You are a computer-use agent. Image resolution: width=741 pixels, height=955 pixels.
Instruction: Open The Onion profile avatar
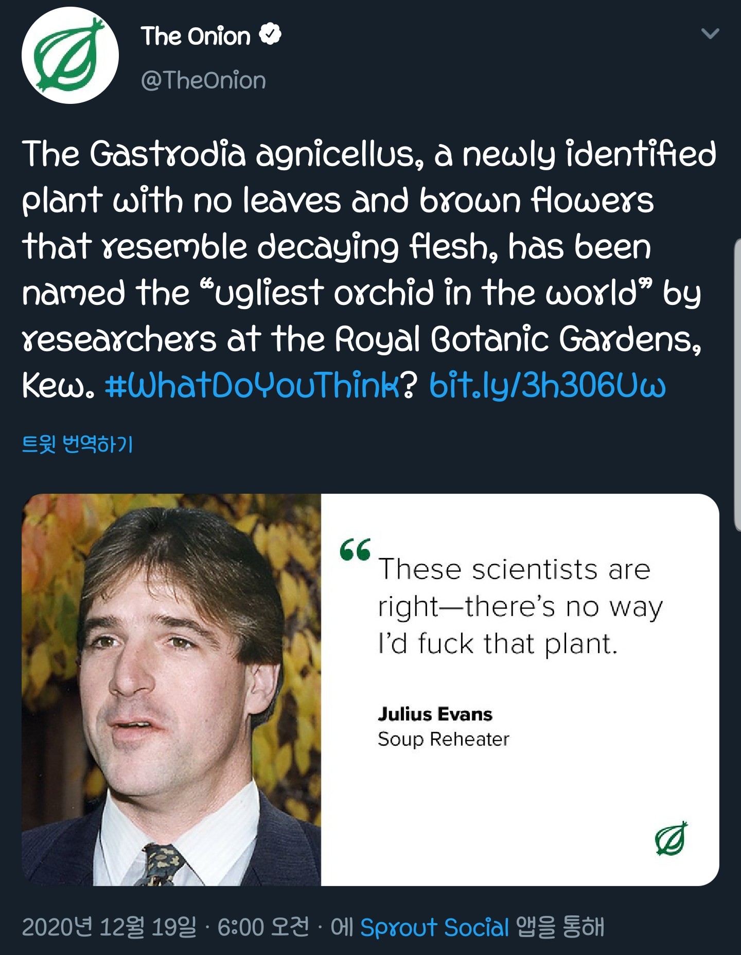coord(70,55)
